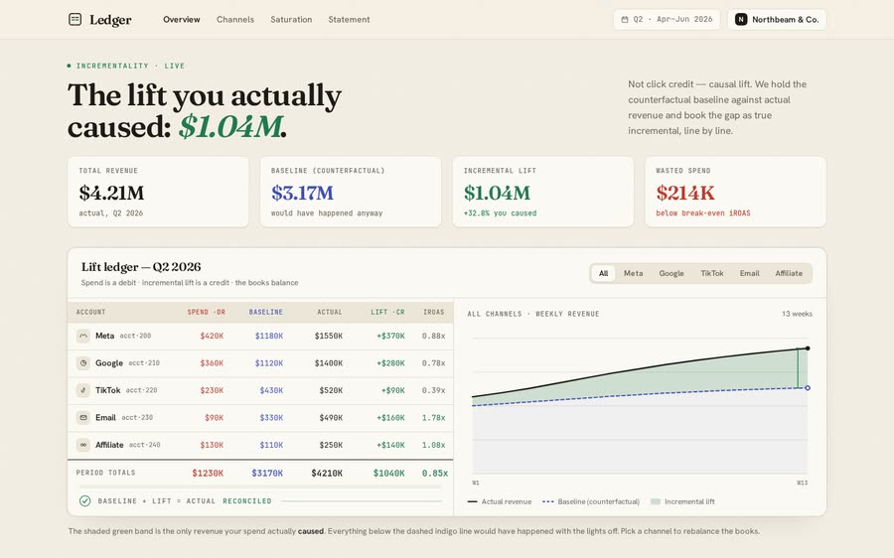Image resolution: width=894 pixels, height=558 pixels.
Task: Filter the ledger by Meta
Action: point(633,274)
